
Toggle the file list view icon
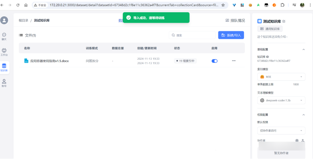tap(21, 35)
